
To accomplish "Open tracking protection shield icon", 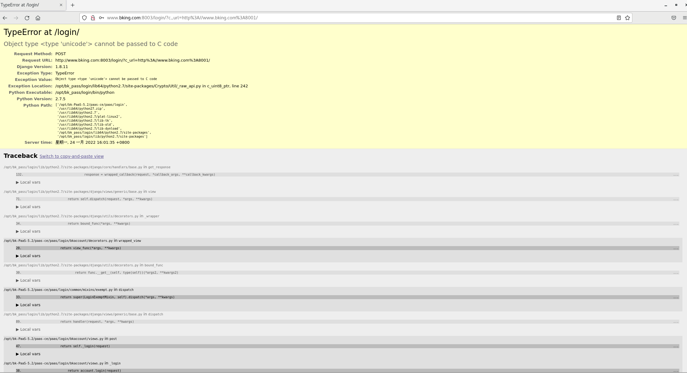I will pyautogui.click(x=84, y=18).
